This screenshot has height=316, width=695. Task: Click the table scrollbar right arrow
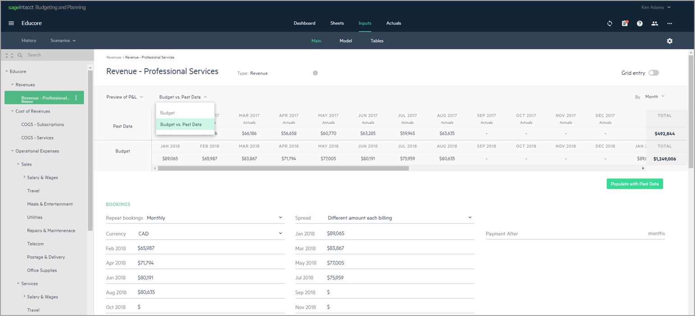pyautogui.click(x=643, y=168)
